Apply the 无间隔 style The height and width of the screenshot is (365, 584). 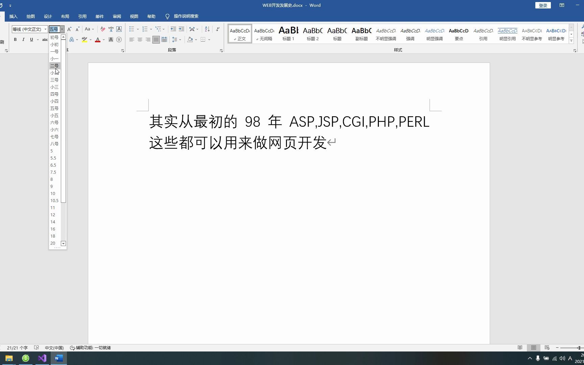click(x=264, y=34)
